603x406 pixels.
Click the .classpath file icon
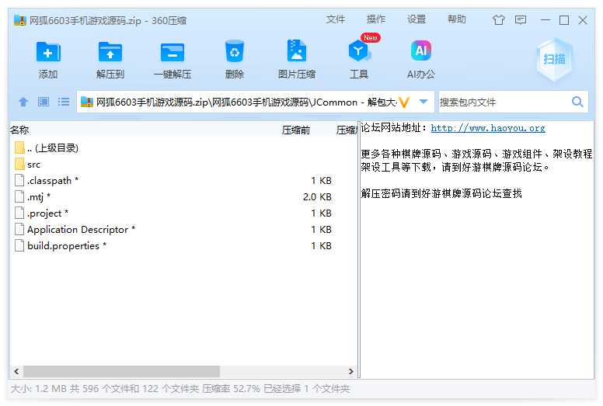coord(19,180)
